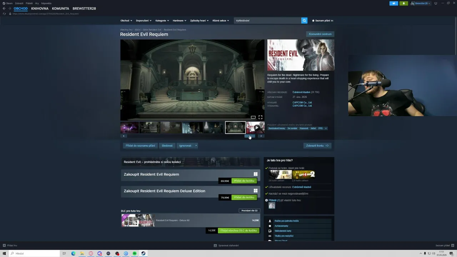Open the Steam menu
457x257 pixels.
coord(7,3)
